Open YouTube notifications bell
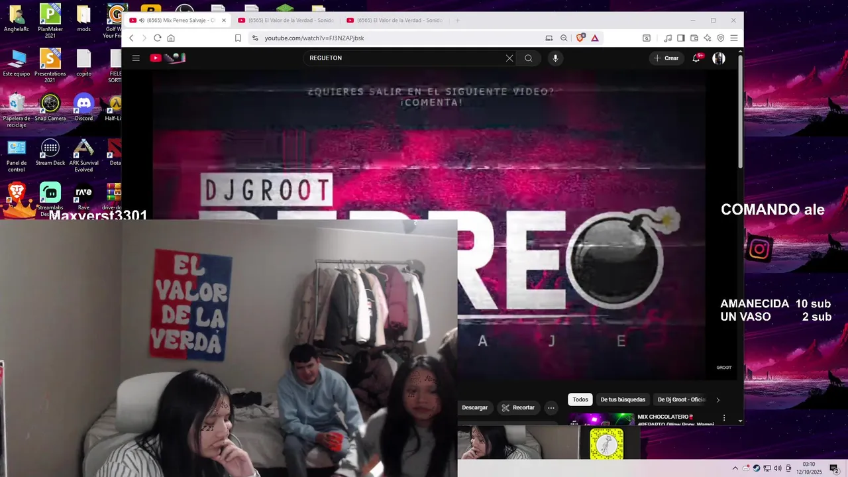848x477 pixels. (x=696, y=58)
